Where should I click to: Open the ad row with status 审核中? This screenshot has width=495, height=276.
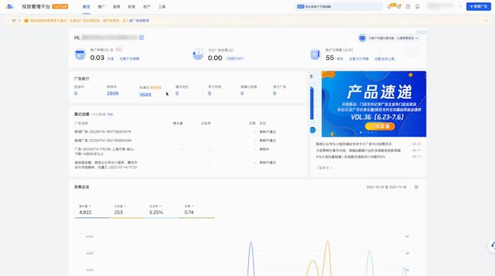[x=187, y=151]
